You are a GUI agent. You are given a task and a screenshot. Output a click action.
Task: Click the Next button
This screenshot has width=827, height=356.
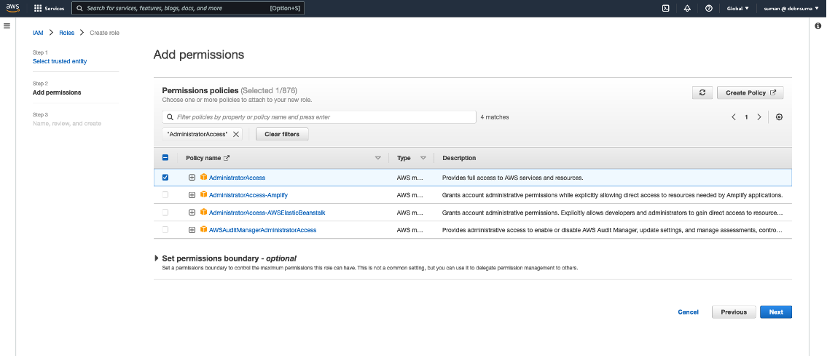point(776,312)
